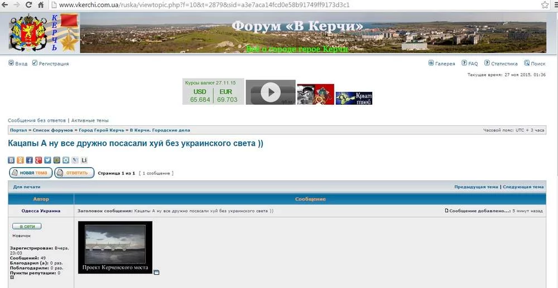This screenshot has width=558, height=288.
Task: Click the Поиск magnifier icon
Action: coord(527,63)
